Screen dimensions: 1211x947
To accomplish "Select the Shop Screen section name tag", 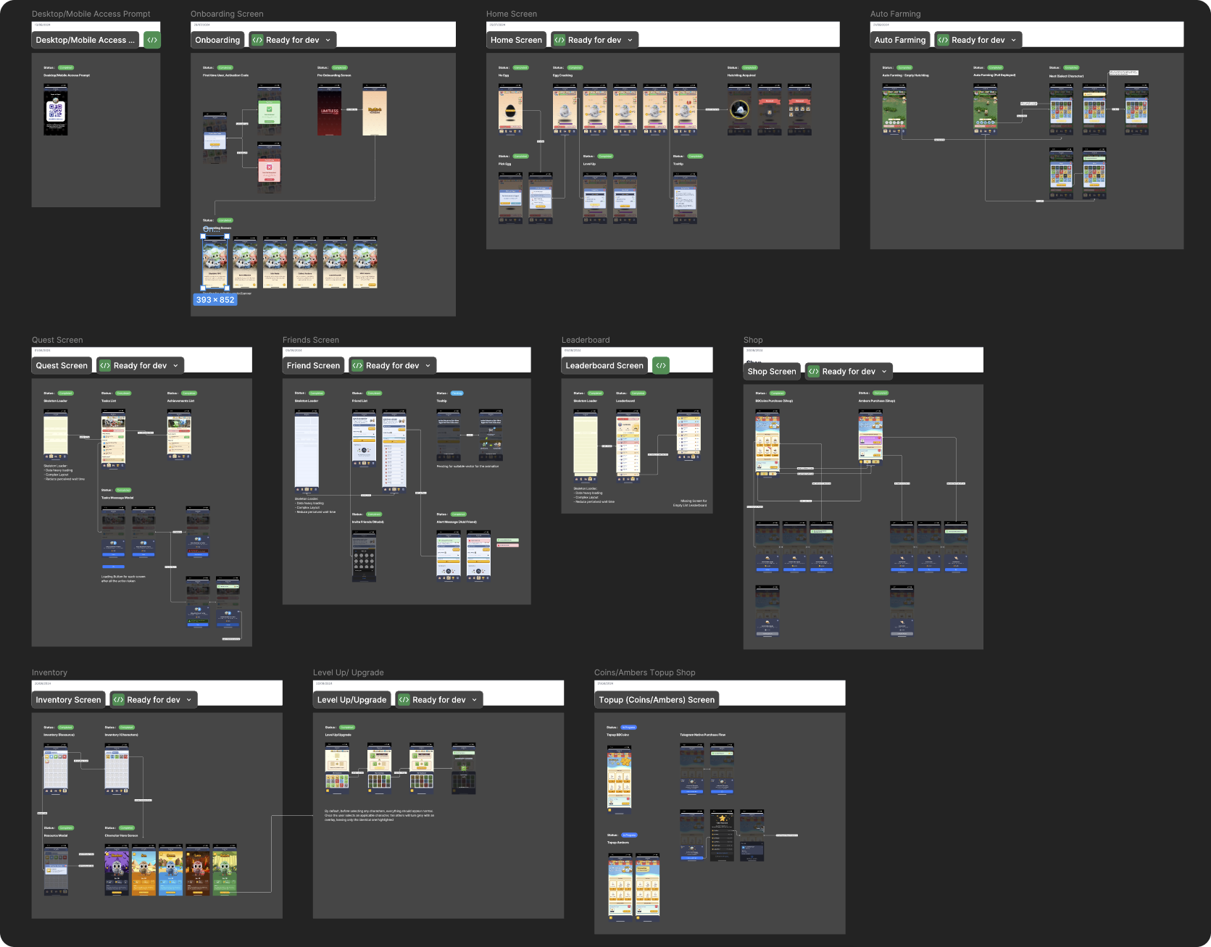I will [x=772, y=372].
